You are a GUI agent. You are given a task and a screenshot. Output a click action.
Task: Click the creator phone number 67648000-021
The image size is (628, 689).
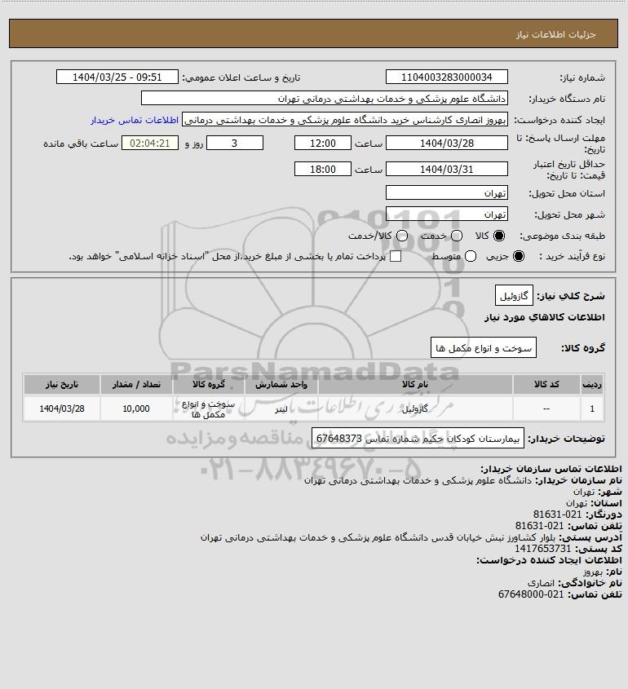click(531, 594)
